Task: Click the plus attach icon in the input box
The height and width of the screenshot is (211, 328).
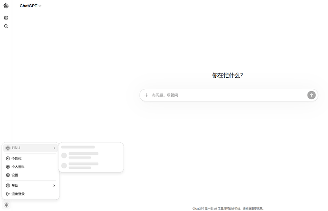Action: 146,95
